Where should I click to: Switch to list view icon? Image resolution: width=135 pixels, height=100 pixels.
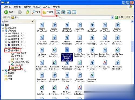[x=63, y=12]
